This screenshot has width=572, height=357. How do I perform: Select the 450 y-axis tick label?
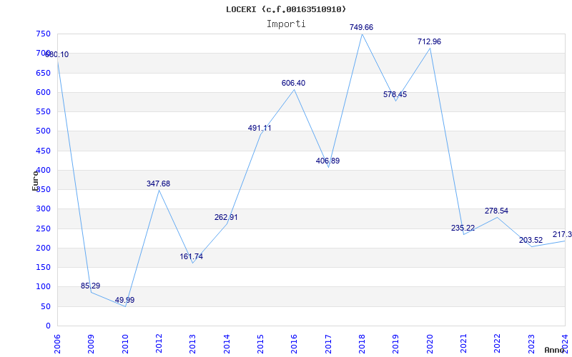click(43, 151)
